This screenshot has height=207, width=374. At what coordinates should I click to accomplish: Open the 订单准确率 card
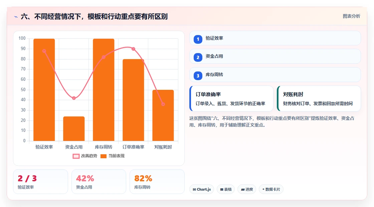(231, 98)
